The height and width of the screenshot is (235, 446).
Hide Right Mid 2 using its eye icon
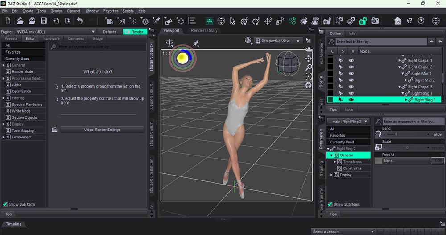pyautogui.click(x=351, y=80)
